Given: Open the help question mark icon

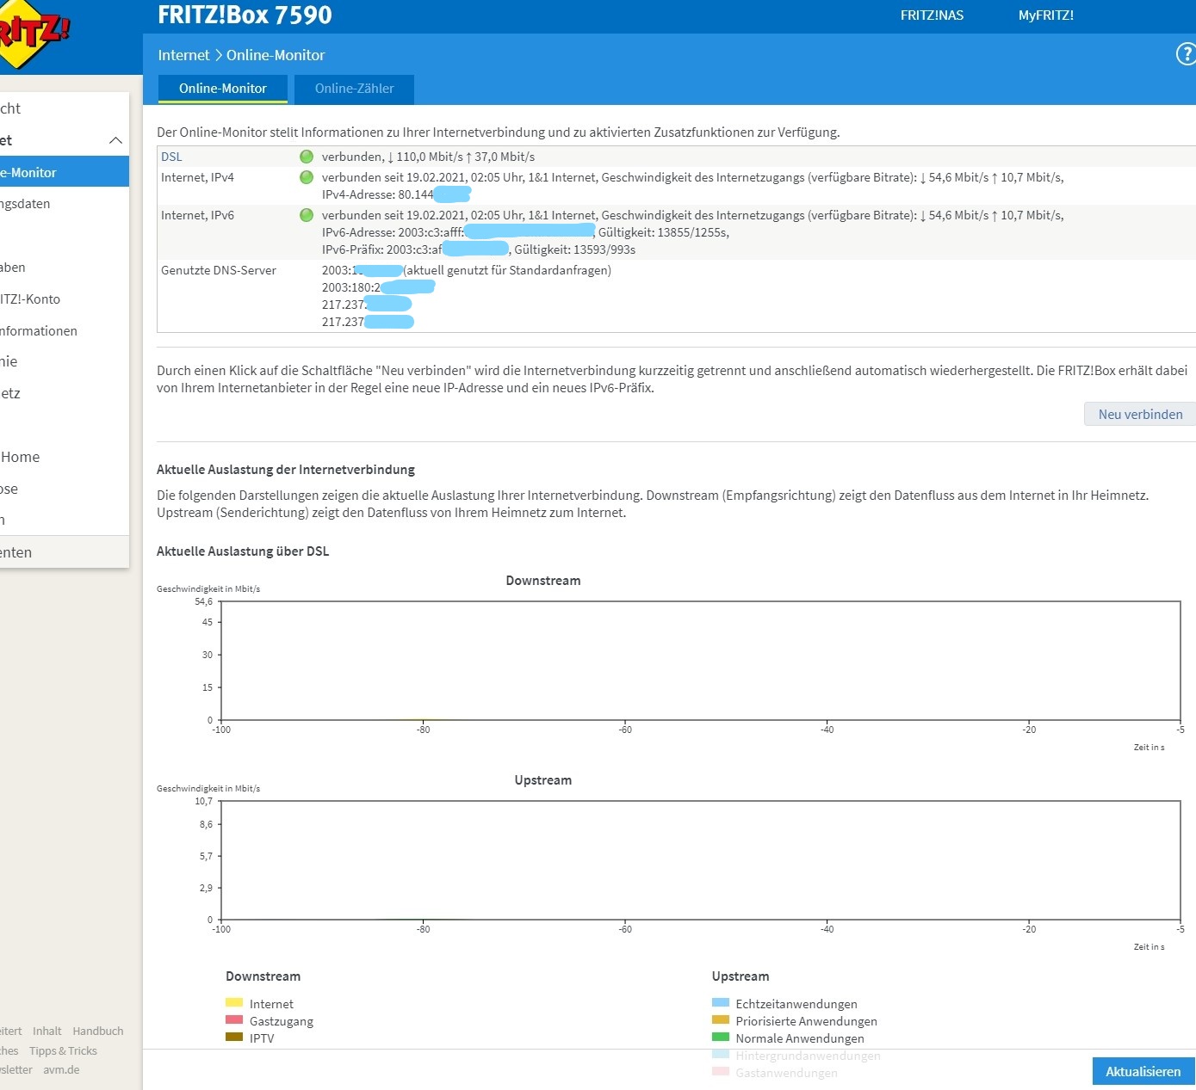Looking at the screenshot, I should [x=1186, y=54].
